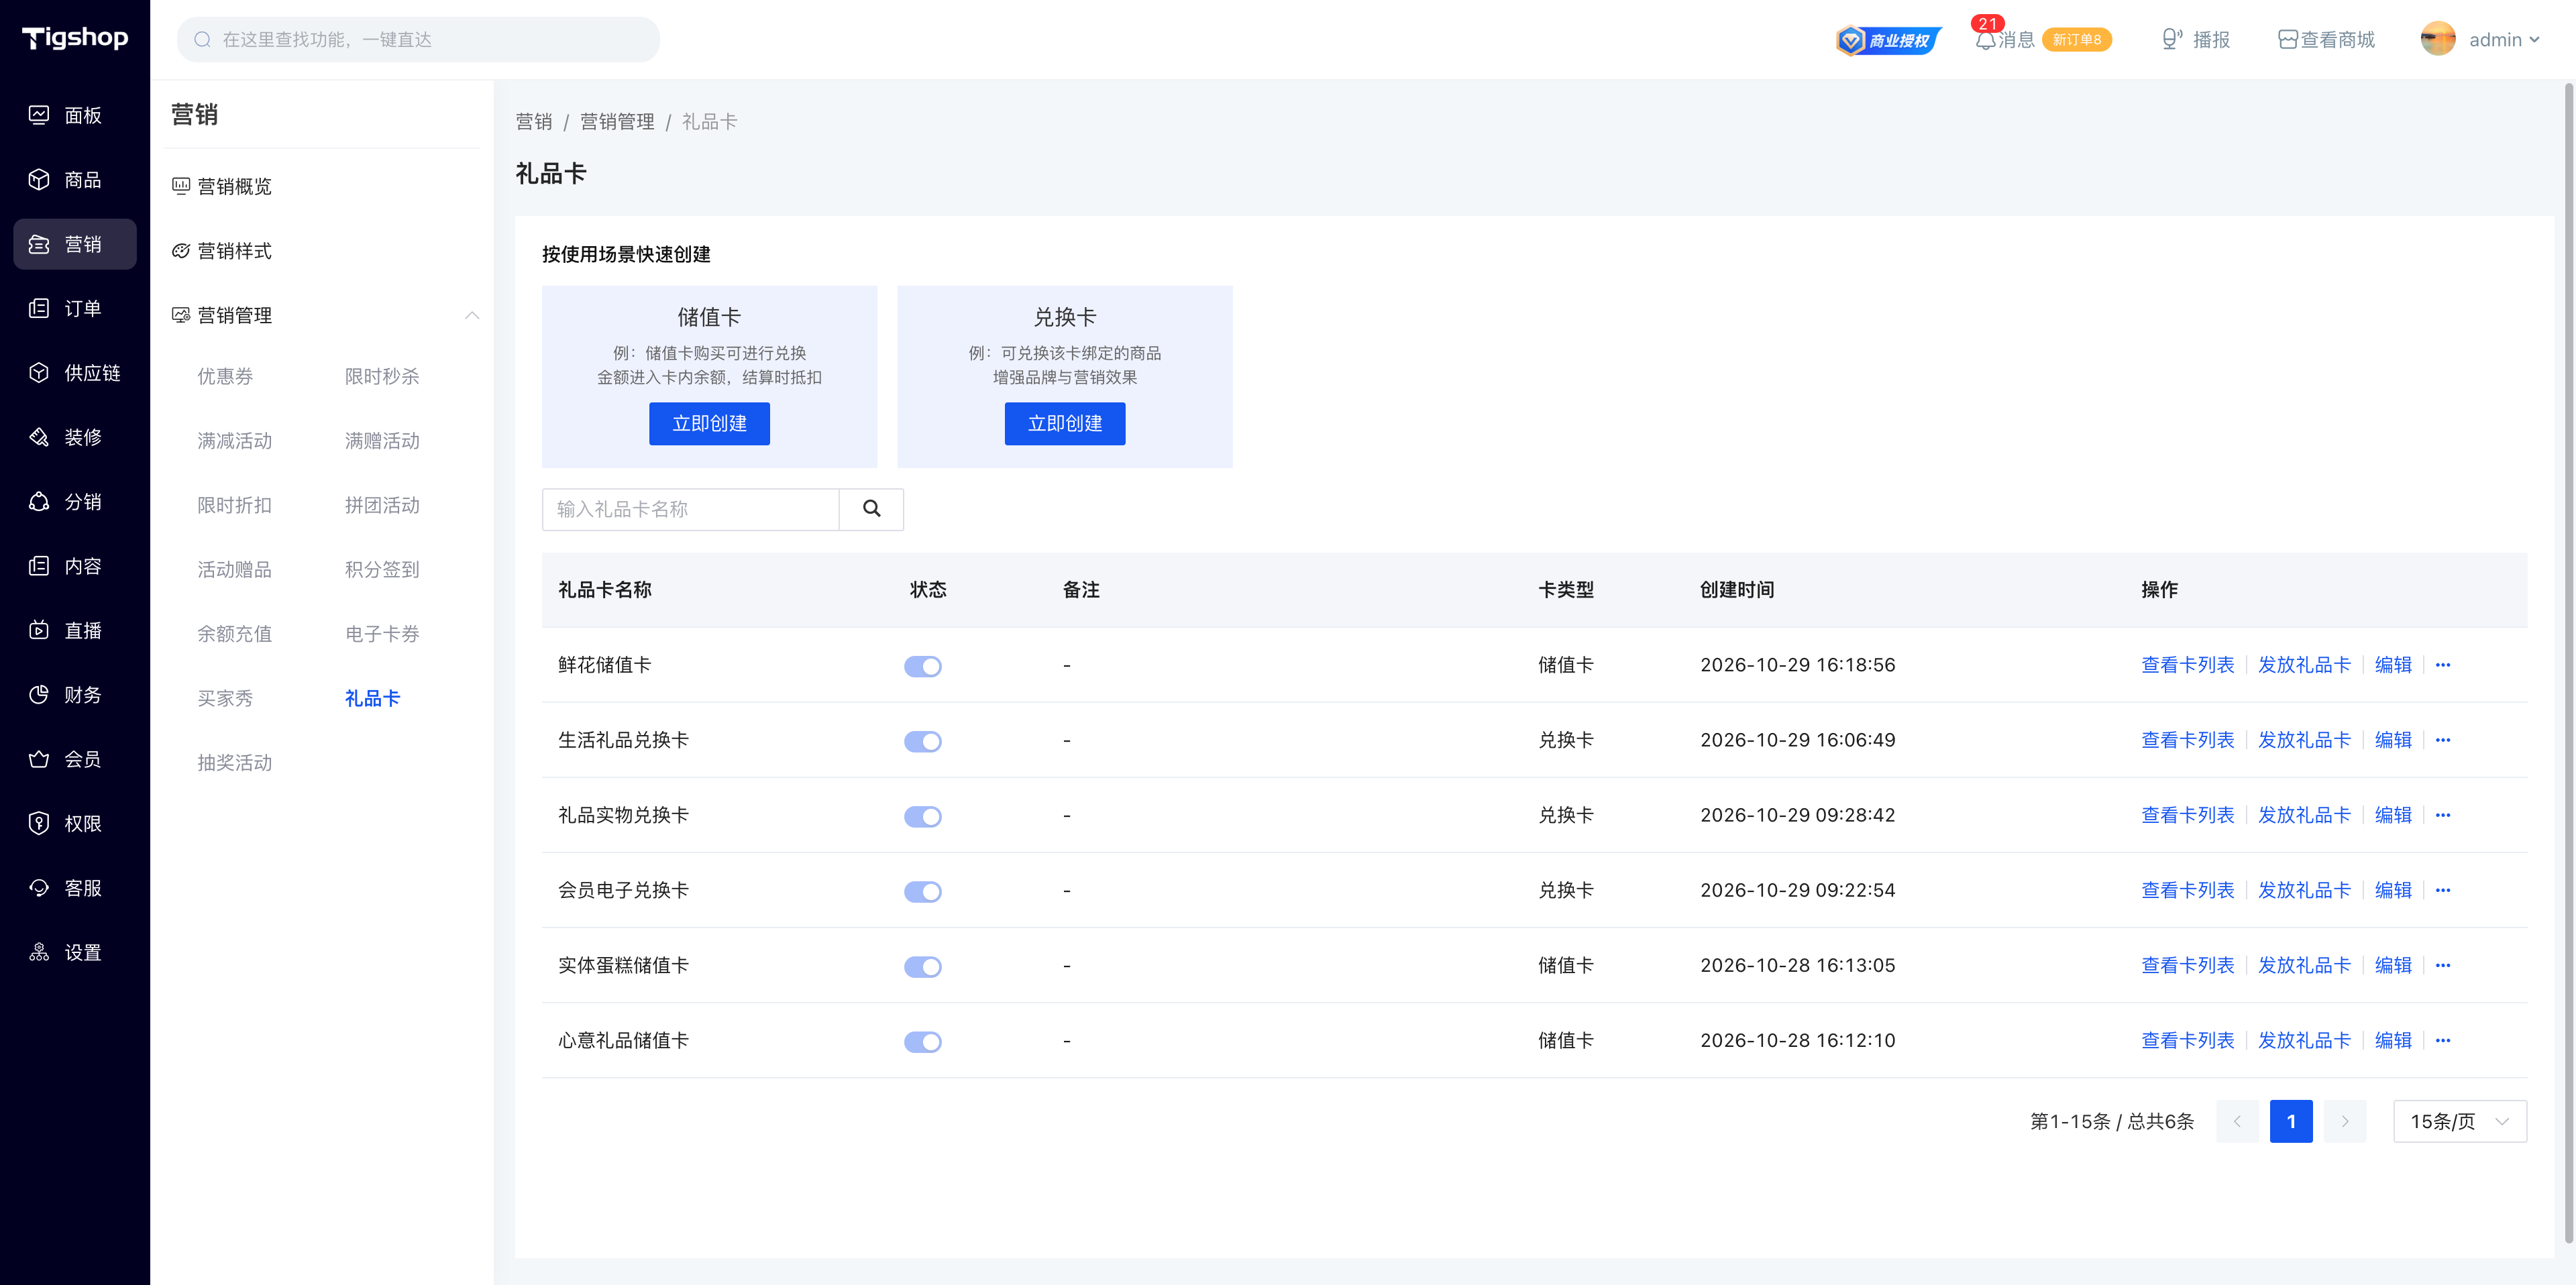Open more actions for 鲜花储值卡 row
This screenshot has height=1285, width=2576.
(2442, 665)
